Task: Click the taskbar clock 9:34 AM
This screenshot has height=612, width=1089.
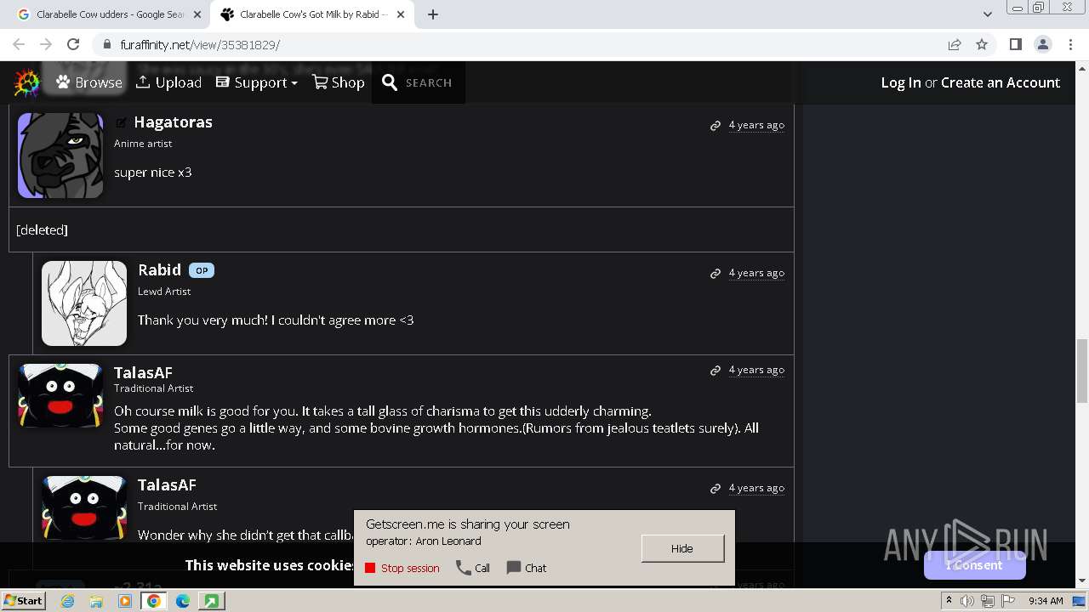Action: [x=1046, y=601]
